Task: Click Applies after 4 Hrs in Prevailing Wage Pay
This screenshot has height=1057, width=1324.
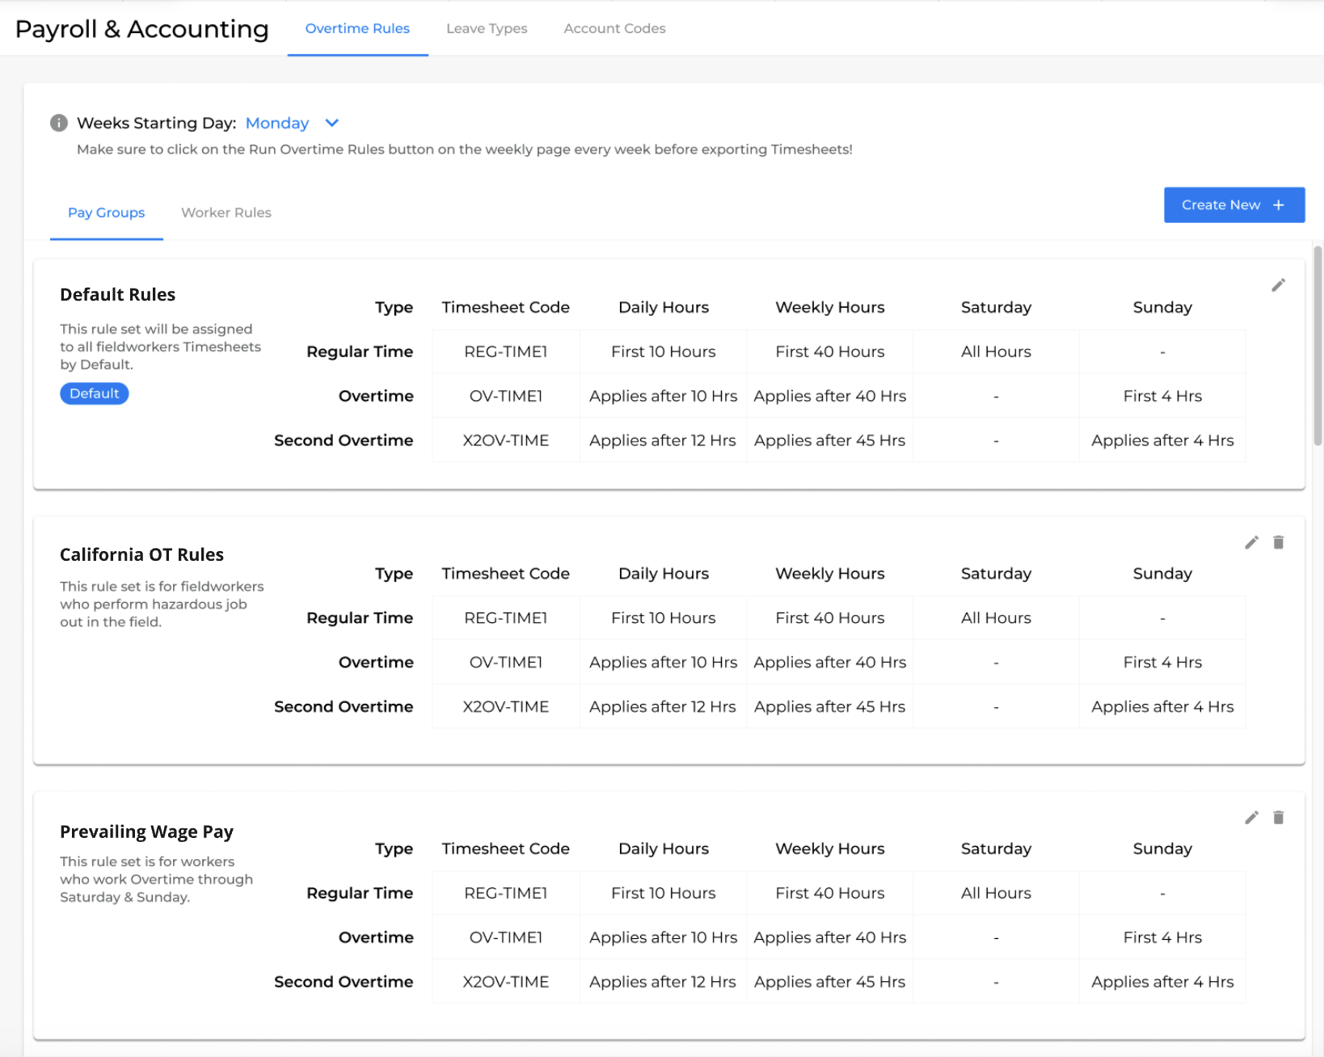Action: (1162, 982)
